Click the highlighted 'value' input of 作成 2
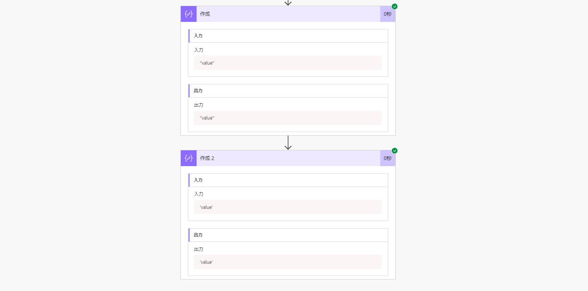Viewport: 588px width, 291px height. point(288,207)
